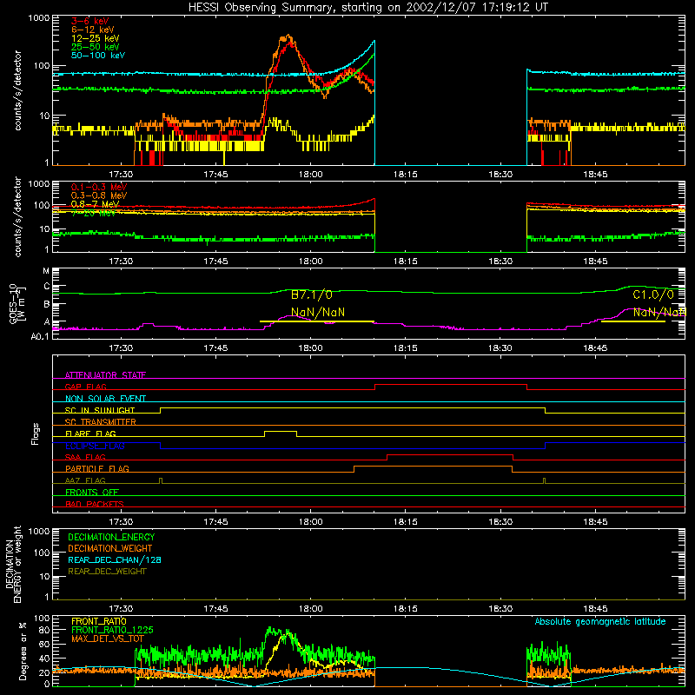Click the GOES-10 axis title
Viewport: 695px width, 695px height.
pyautogui.click(x=17, y=304)
